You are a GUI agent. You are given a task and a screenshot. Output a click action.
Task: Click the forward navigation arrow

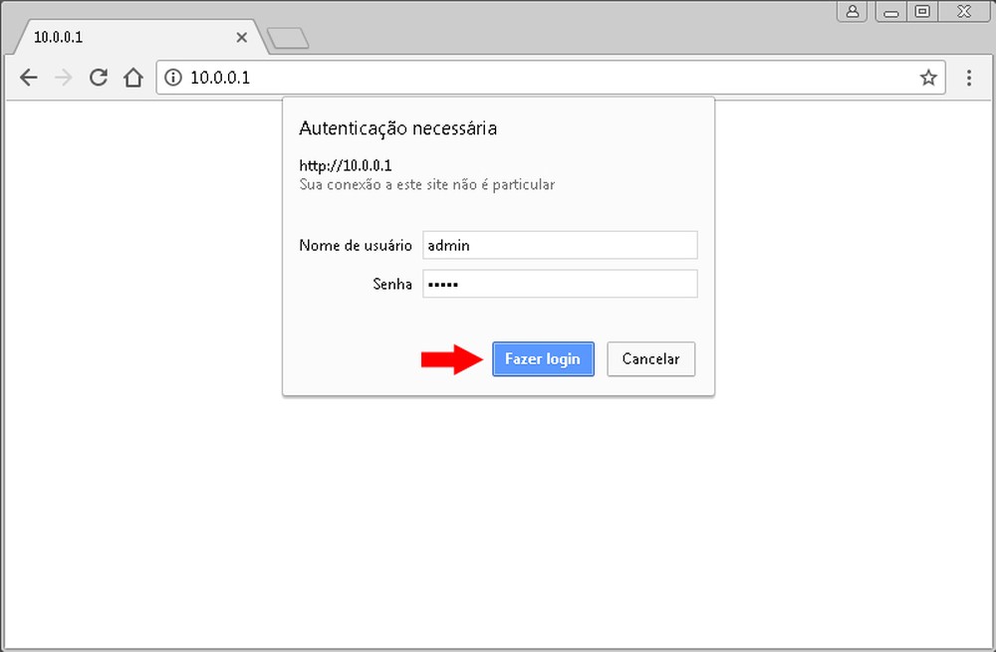point(64,78)
